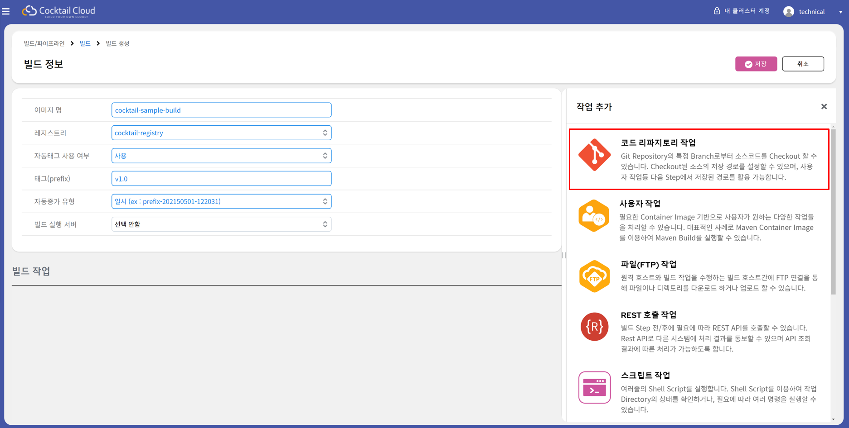This screenshot has width=849, height=428.
Task: Select the REST 호출 작업 icon
Action: click(594, 327)
